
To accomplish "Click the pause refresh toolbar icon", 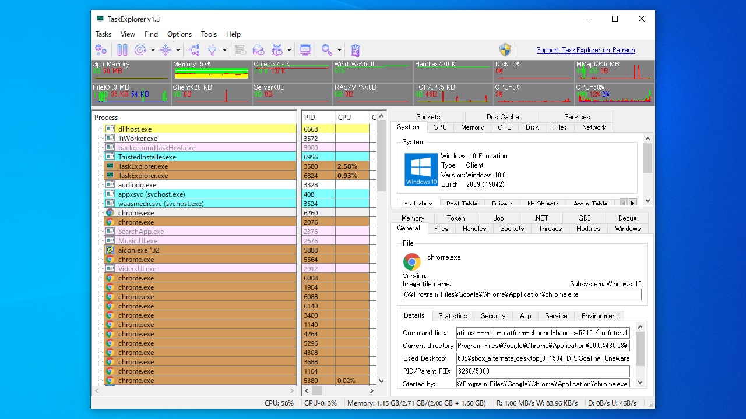I will pyautogui.click(x=122, y=50).
